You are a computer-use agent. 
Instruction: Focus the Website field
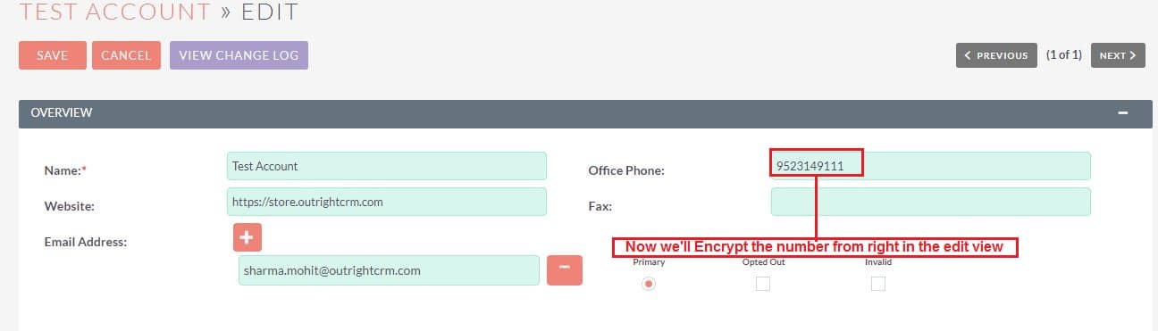[x=387, y=202]
